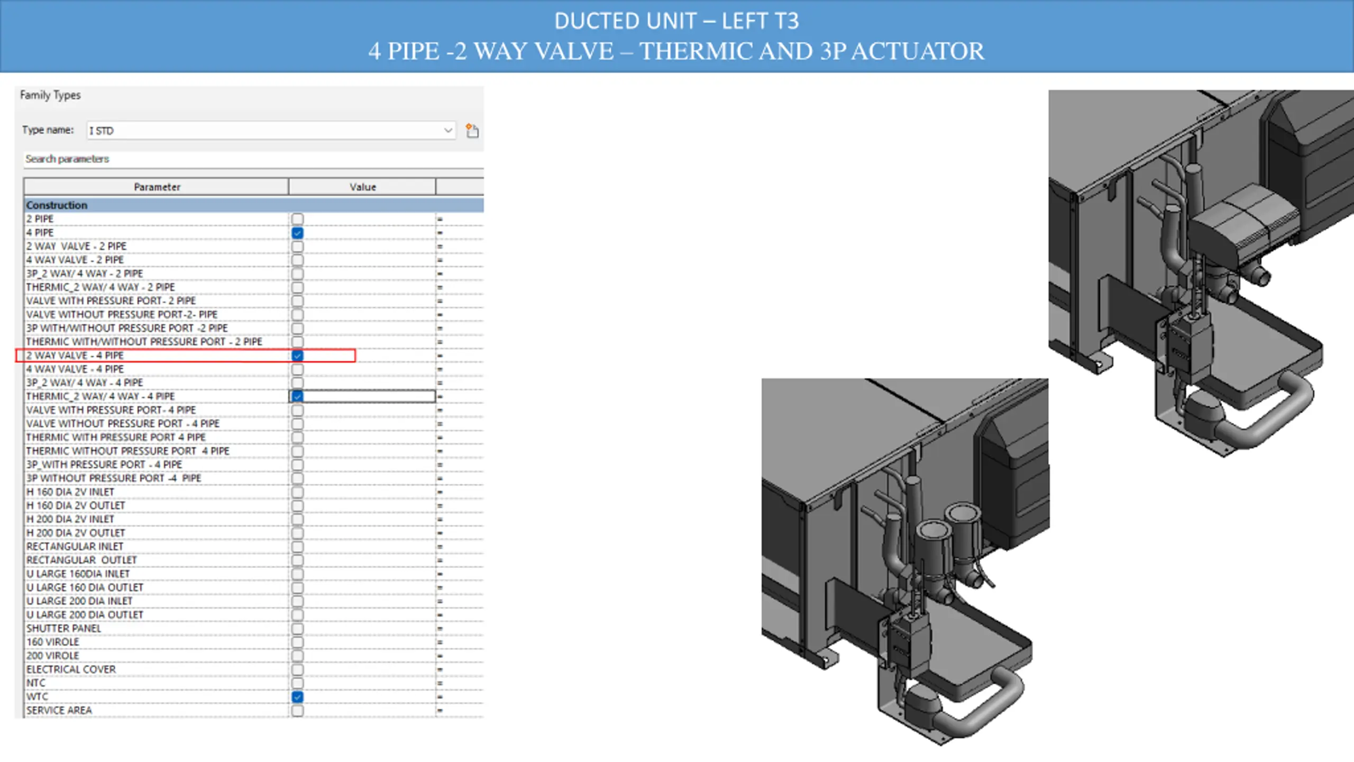Enable H 160 DIA 2V INLET checkbox
Viewport: 1354px width, 762px height.
(x=298, y=492)
